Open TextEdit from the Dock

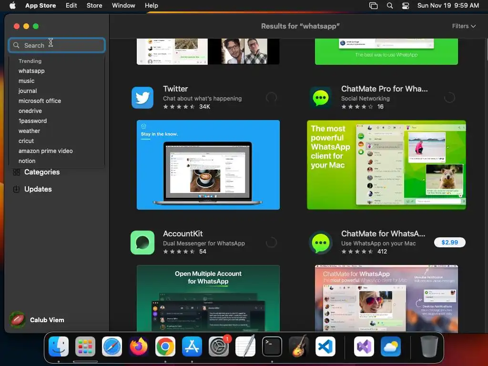pyautogui.click(x=245, y=346)
